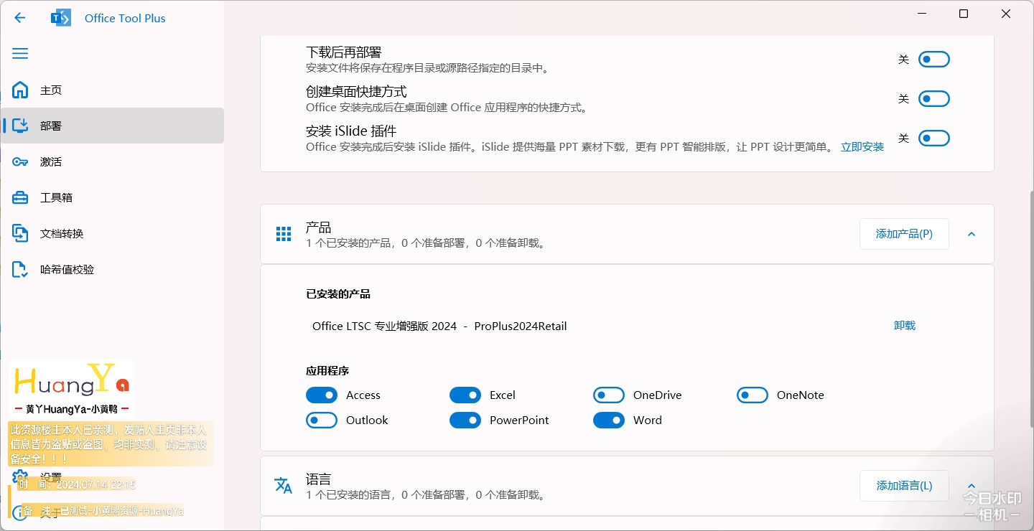
Task: Click the document convert icon
Action: click(x=20, y=233)
